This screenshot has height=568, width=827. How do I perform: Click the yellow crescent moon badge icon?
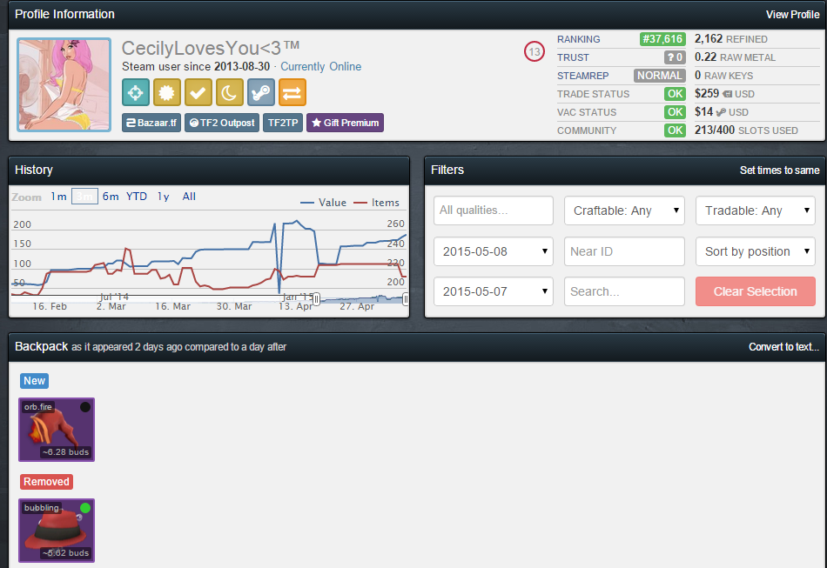pos(230,93)
